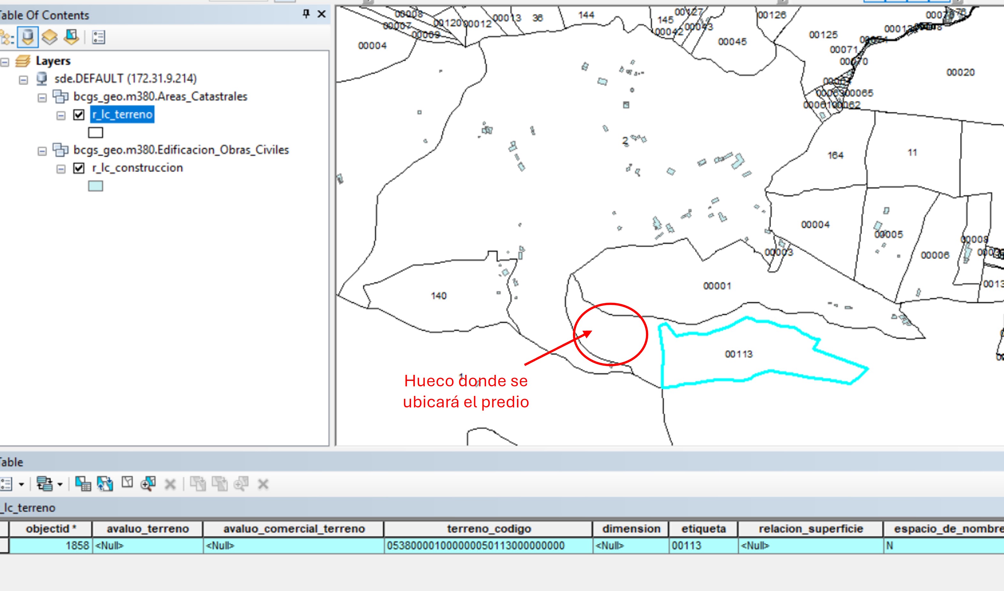Screen dimensions: 1004x591
Task: Select List By Source view icon
Action: click(28, 37)
